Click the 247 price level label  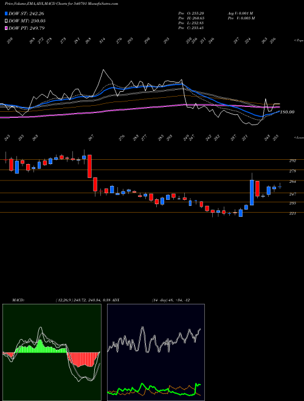(x=292, y=194)
